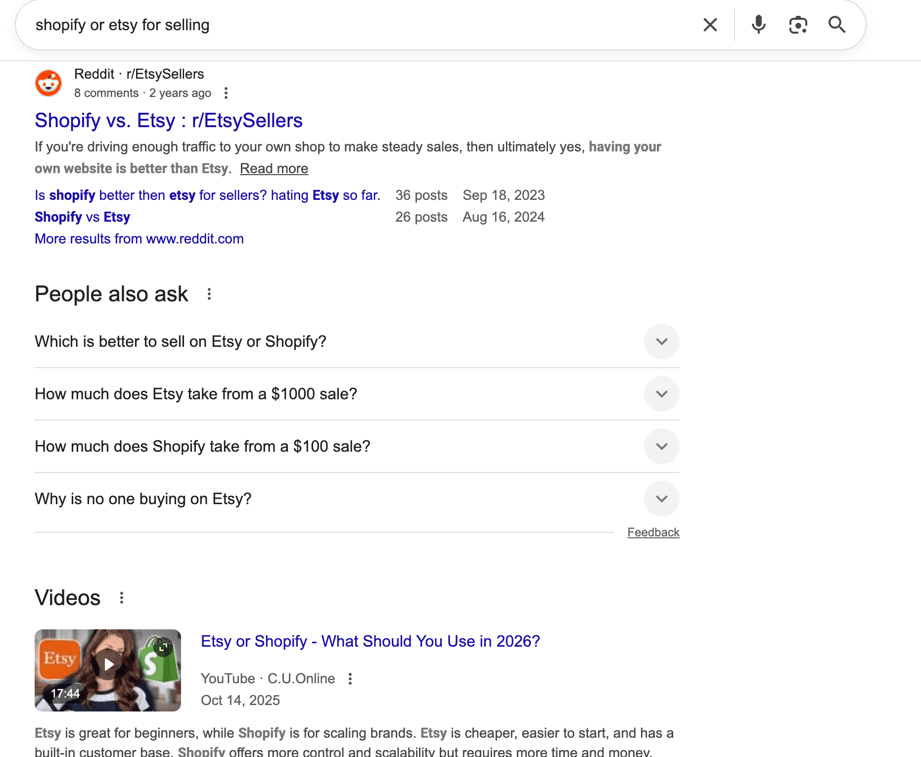Open the three-dot menu next to the YouTube video
Image resolution: width=921 pixels, height=757 pixels.
350,679
